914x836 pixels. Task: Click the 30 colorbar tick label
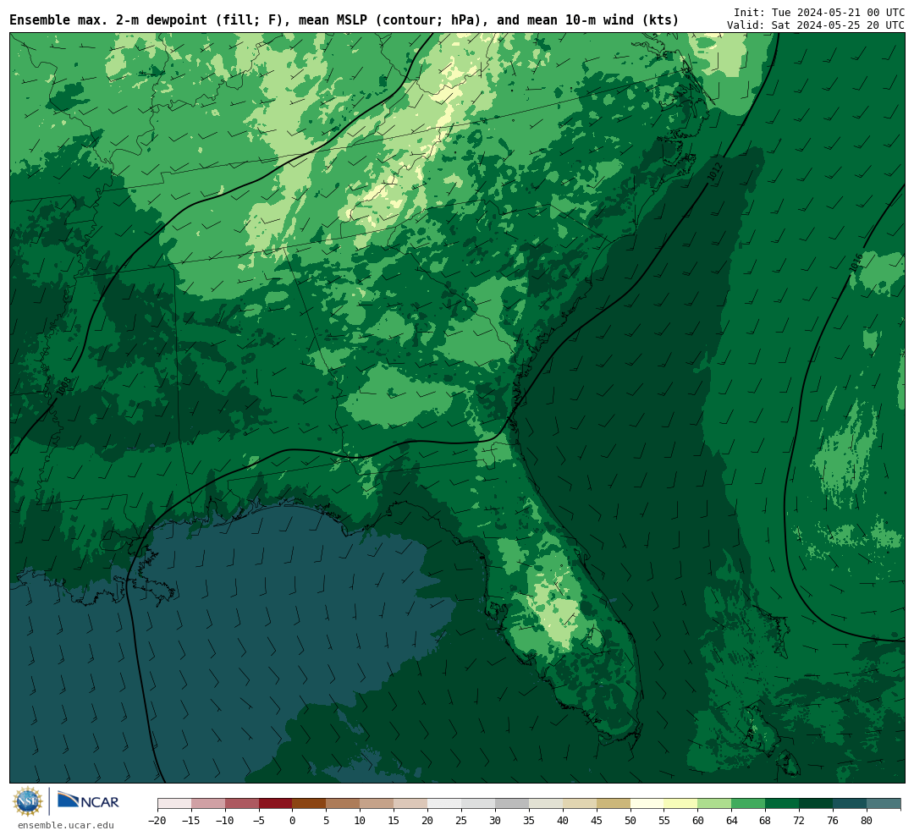click(x=495, y=820)
